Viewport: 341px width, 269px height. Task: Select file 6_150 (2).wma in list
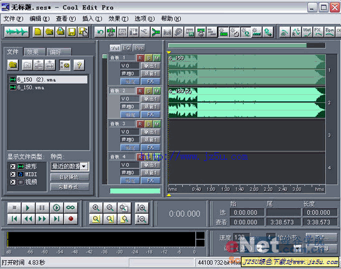(x=48, y=80)
